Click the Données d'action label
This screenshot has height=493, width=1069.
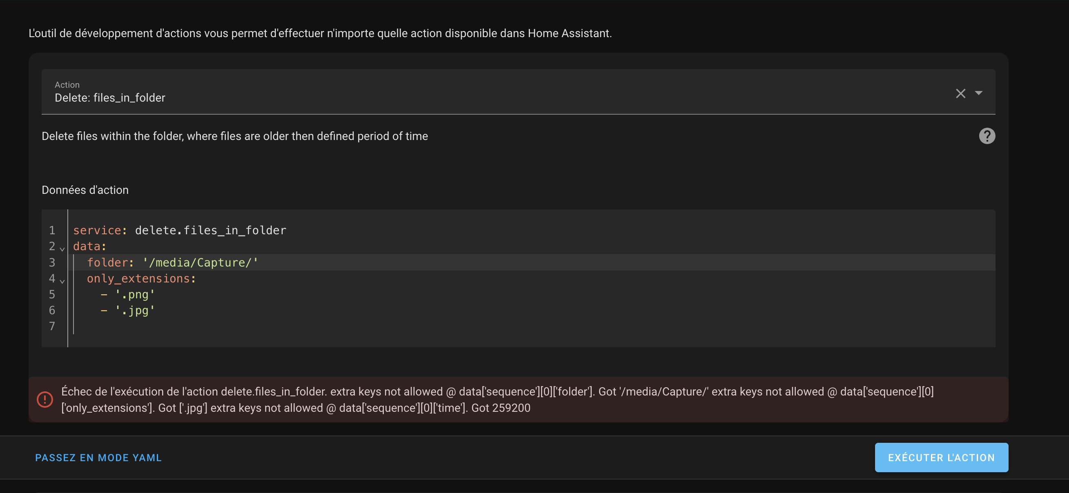tap(85, 190)
